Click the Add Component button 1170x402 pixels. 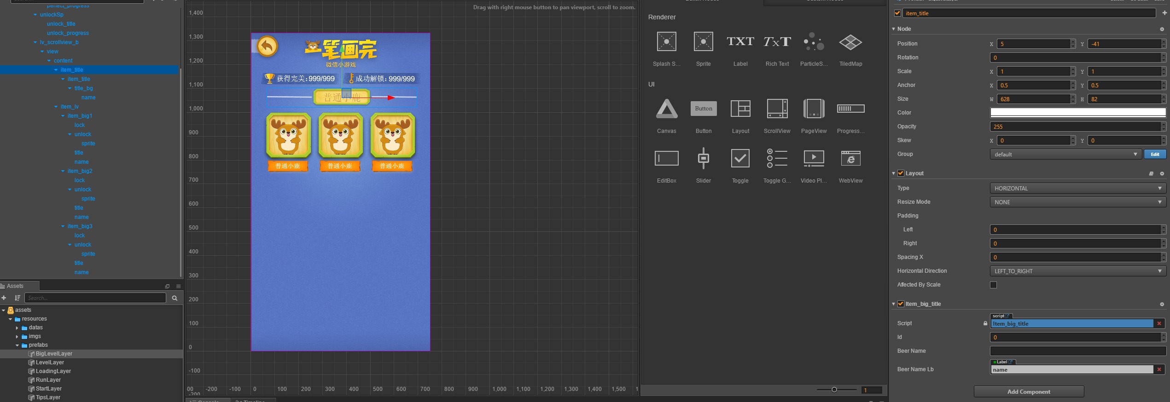click(1029, 391)
